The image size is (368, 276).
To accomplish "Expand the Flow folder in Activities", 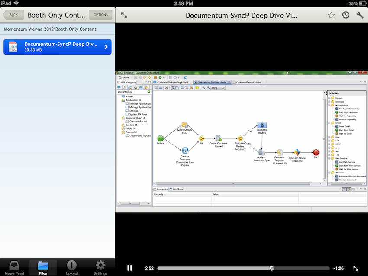I will pos(329,137).
